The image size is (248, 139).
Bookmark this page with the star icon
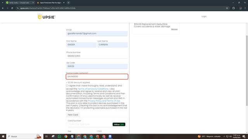[x=227, y=8]
